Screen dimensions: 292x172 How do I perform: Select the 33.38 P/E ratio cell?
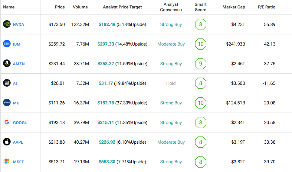pyautogui.click(x=270, y=142)
